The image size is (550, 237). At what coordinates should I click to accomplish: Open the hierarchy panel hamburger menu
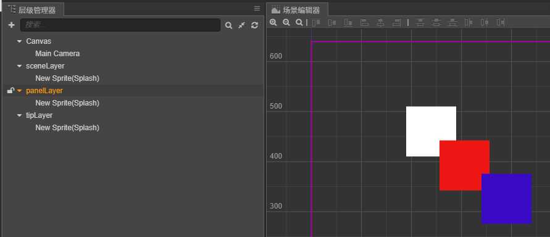tap(257, 9)
